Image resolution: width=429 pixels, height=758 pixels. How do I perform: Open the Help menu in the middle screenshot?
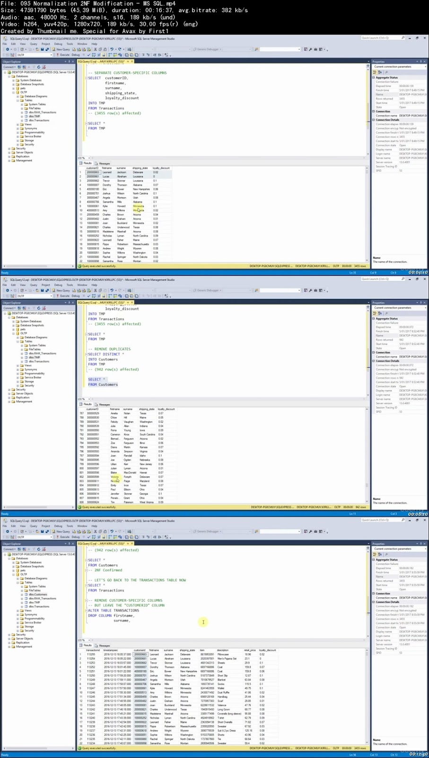pyautogui.click(x=94, y=285)
